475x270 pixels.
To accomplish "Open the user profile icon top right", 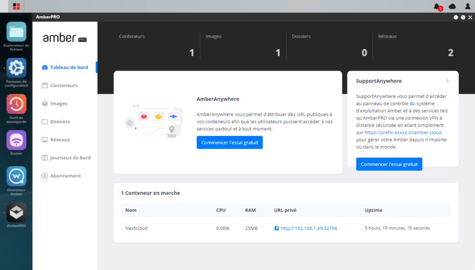I will pos(468,6).
